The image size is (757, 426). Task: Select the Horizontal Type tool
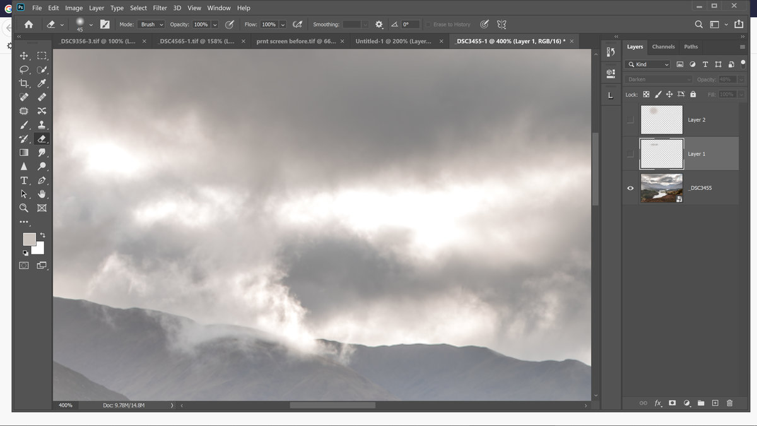(x=24, y=180)
